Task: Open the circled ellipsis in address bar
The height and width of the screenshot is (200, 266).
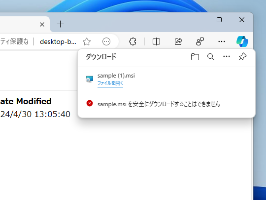Action: click(106, 41)
